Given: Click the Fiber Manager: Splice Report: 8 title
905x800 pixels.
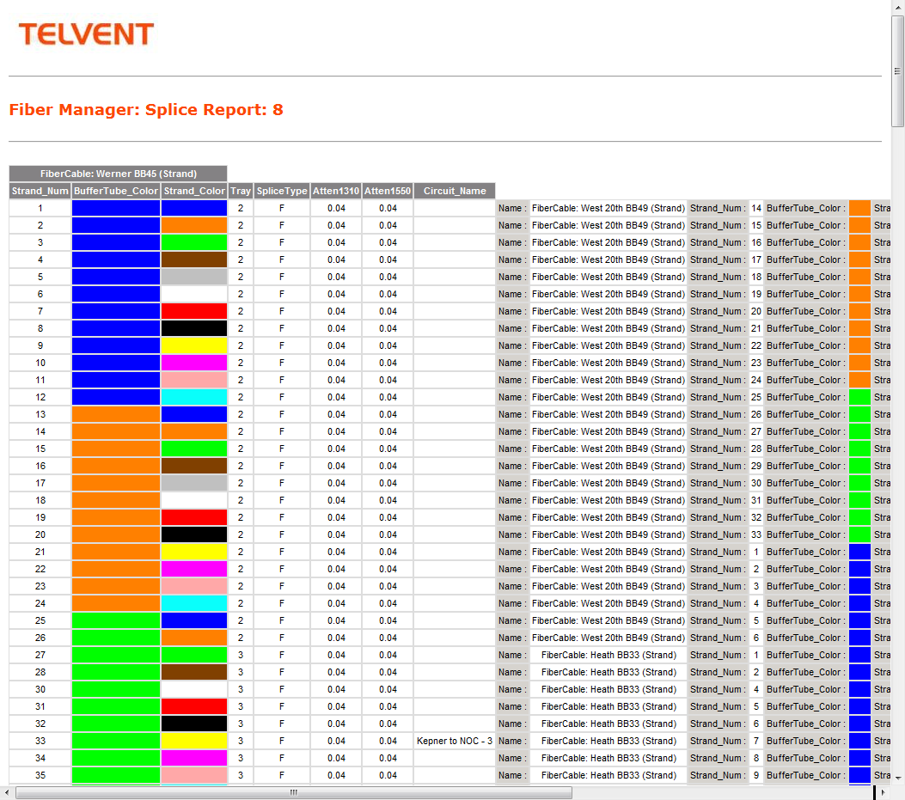Looking at the screenshot, I should (146, 110).
